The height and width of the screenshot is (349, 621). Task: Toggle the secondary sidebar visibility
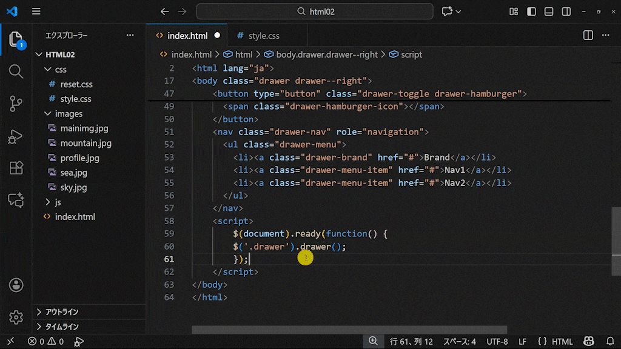[566, 12]
